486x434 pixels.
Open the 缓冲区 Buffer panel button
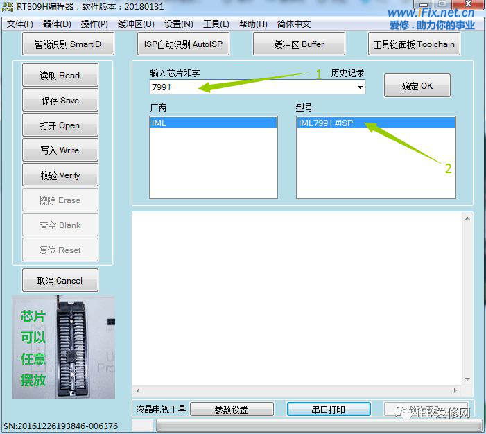(299, 44)
